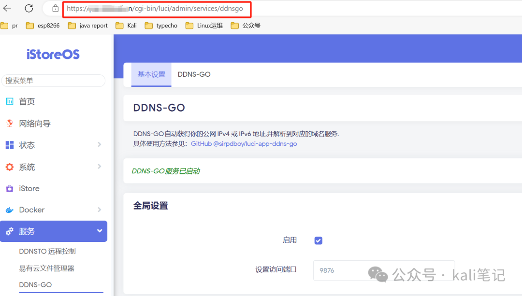Switch to the DDNS-GO tab
The height and width of the screenshot is (296, 522).
click(x=194, y=74)
